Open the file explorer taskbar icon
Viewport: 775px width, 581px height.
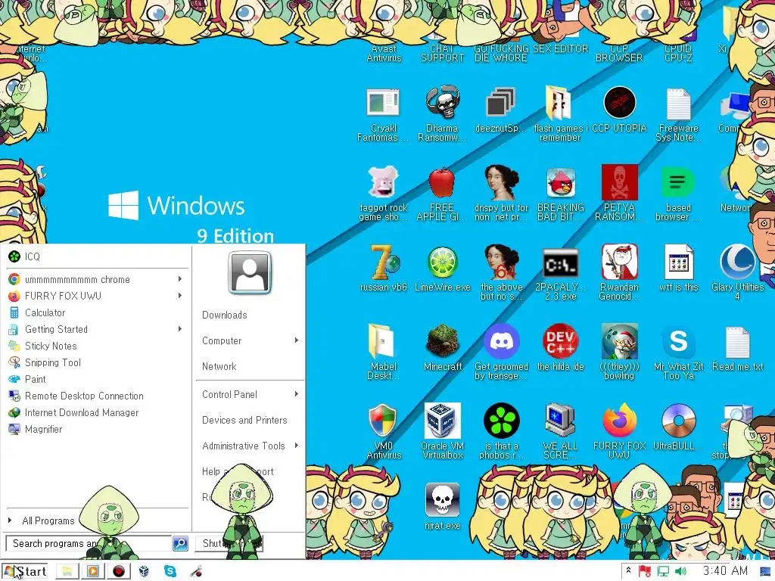pyautogui.click(x=67, y=571)
